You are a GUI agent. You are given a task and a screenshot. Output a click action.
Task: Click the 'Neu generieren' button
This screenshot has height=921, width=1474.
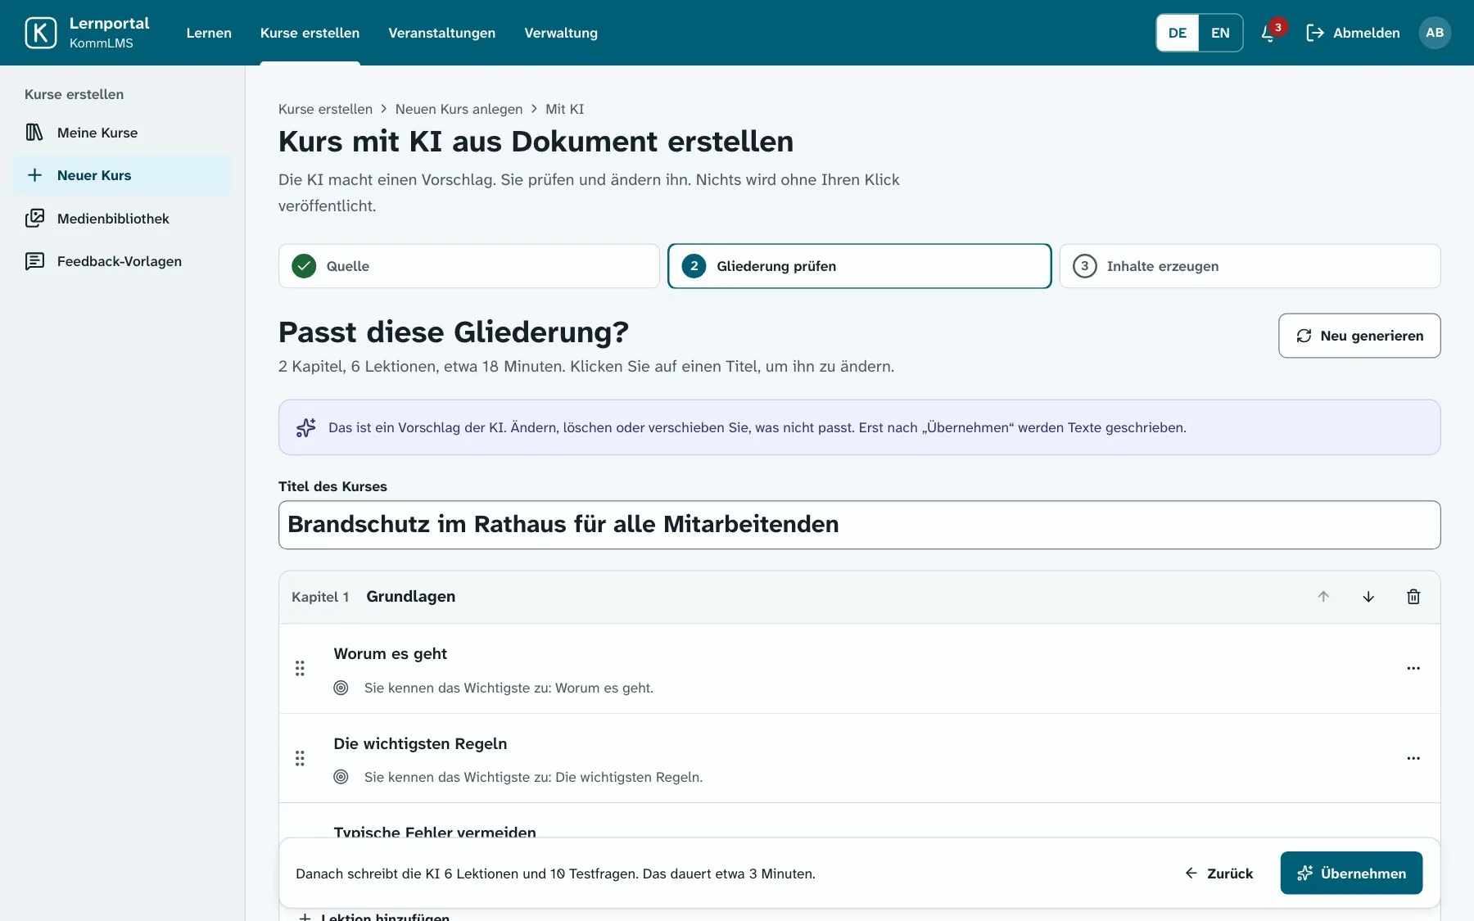(1359, 336)
